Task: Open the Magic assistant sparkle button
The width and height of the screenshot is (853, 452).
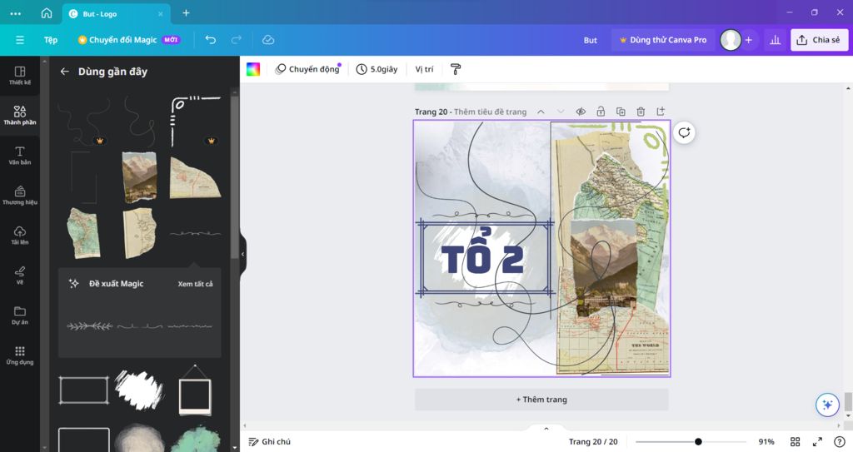Action: [827, 405]
